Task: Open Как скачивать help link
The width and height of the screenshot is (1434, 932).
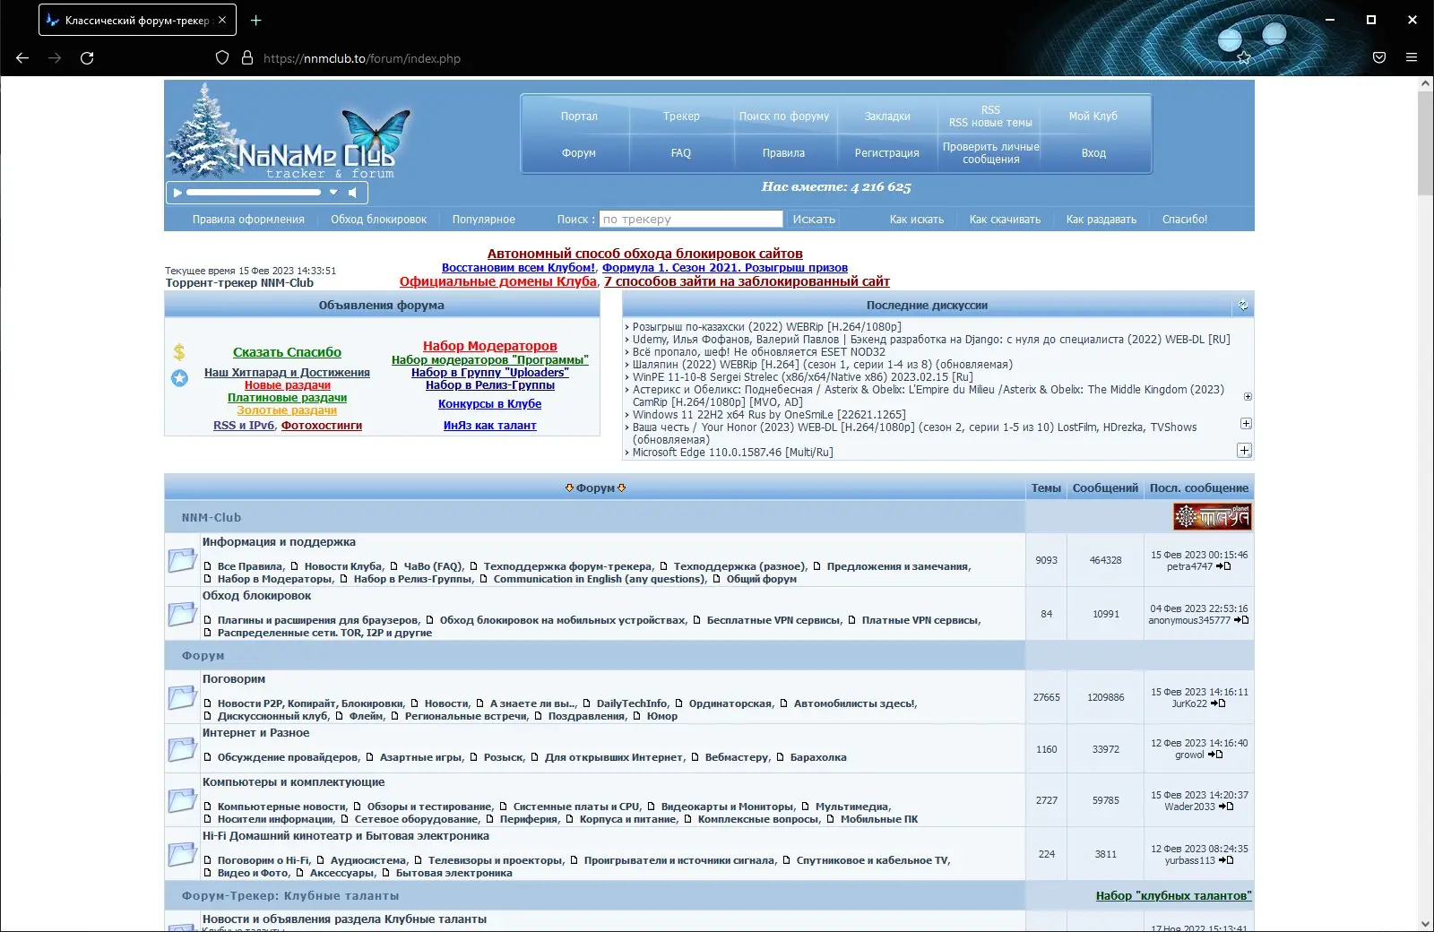Action: coord(1005,220)
